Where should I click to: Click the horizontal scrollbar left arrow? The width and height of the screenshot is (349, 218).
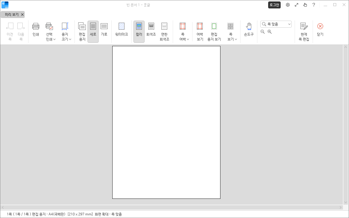(x=3, y=208)
